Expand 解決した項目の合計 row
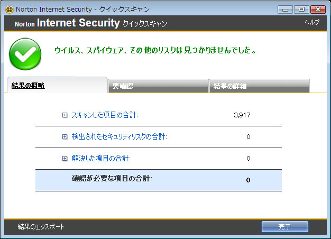Image resolution: width=331 pixels, height=239 pixels. pyautogui.click(x=65, y=158)
